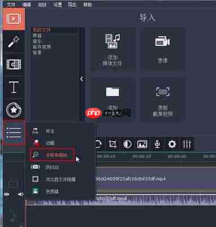216x227 pixels.
Task: Open the 导出 (Export) menu
Action: [72, 5]
